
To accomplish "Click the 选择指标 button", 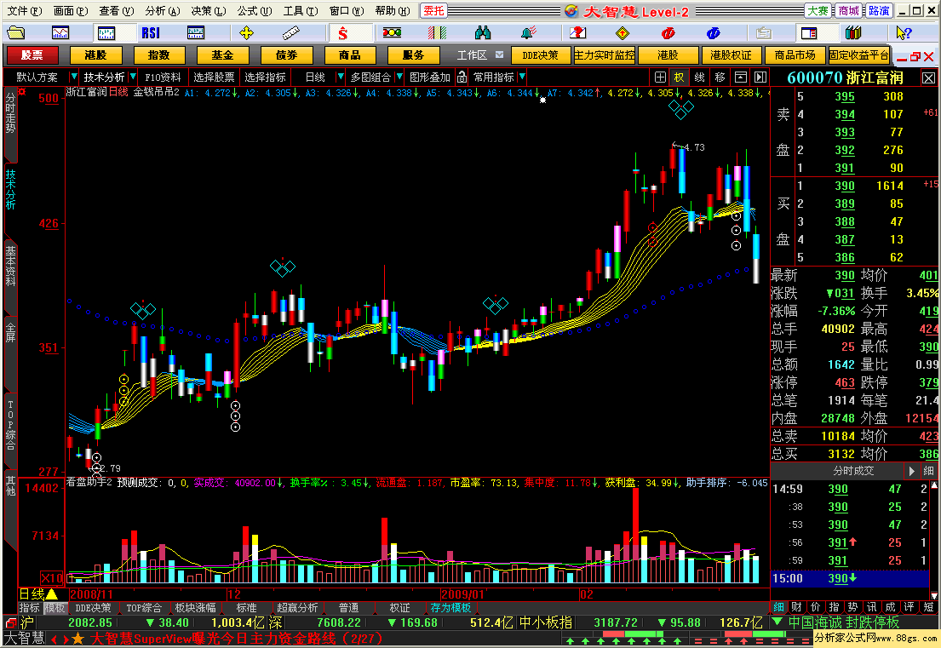I will point(265,77).
